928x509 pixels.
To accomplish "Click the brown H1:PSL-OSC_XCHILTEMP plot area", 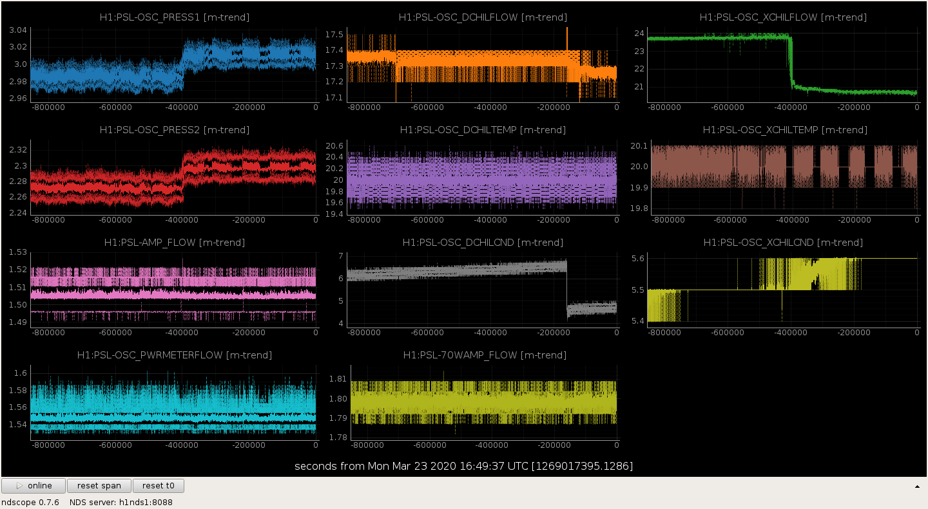I will [784, 176].
